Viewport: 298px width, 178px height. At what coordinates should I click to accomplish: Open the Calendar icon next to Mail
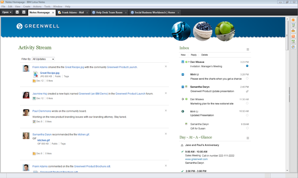pyautogui.click(x=24, y=12)
